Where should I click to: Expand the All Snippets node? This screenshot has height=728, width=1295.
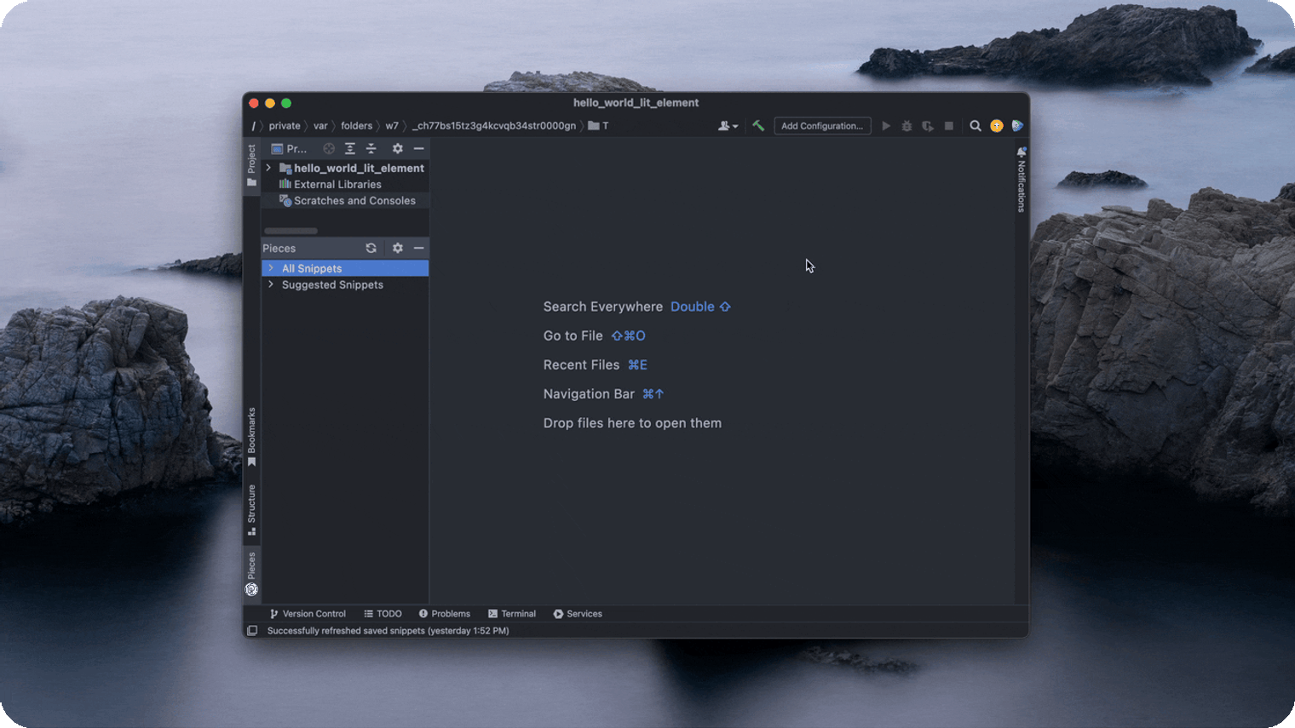click(271, 268)
